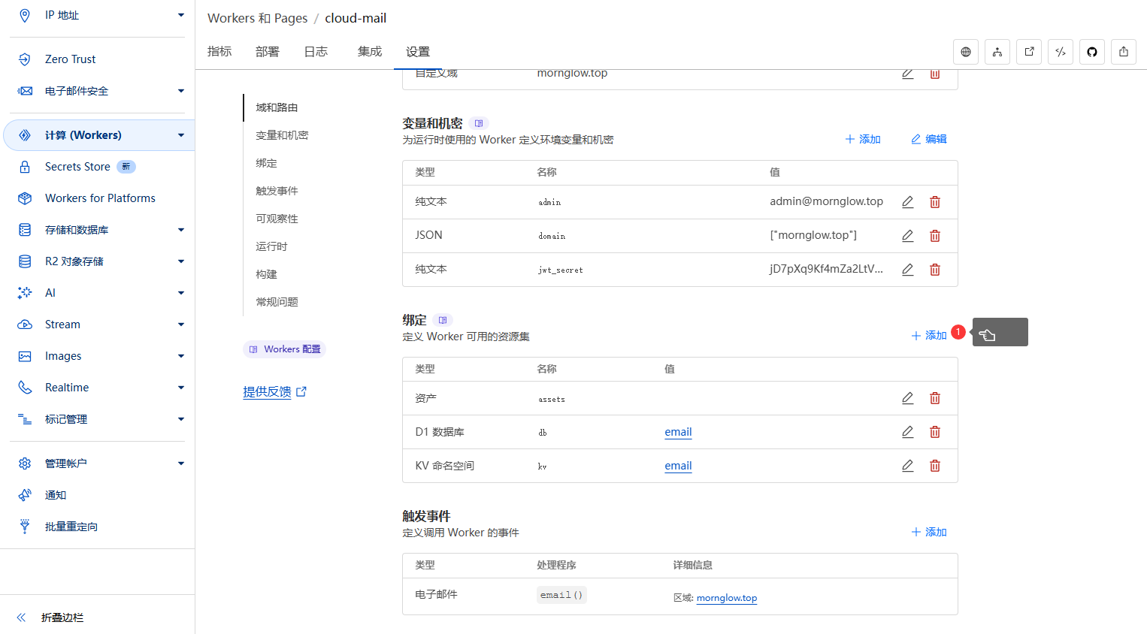This screenshot has width=1147, height=634.
Task: Delete the jwt_secret variable
Action: (x=935, y=270)
